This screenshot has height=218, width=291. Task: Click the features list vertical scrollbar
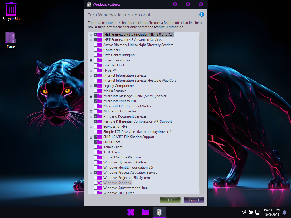tap(202, 108)
